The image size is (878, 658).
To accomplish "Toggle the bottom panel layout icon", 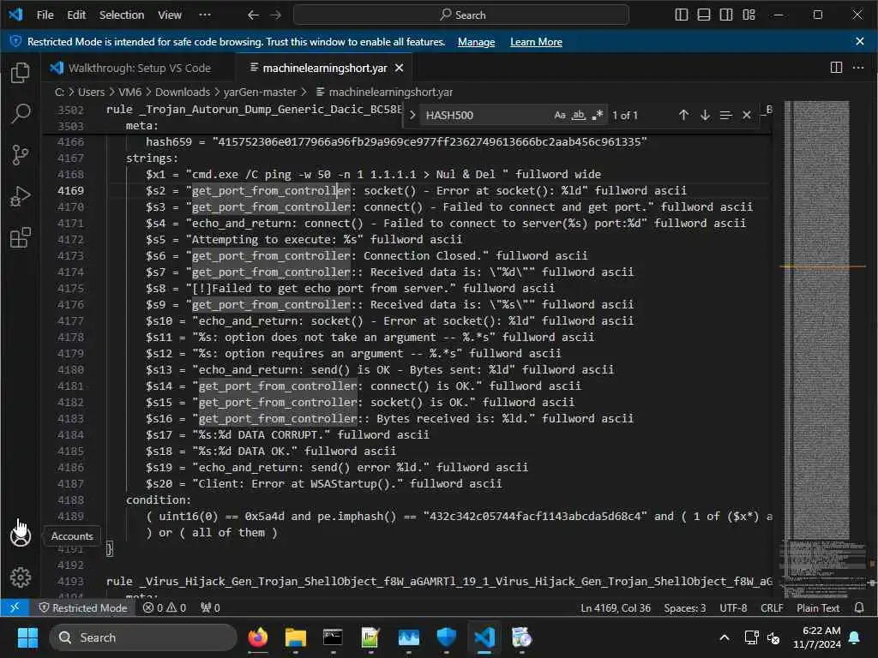I will pos(704,15).
